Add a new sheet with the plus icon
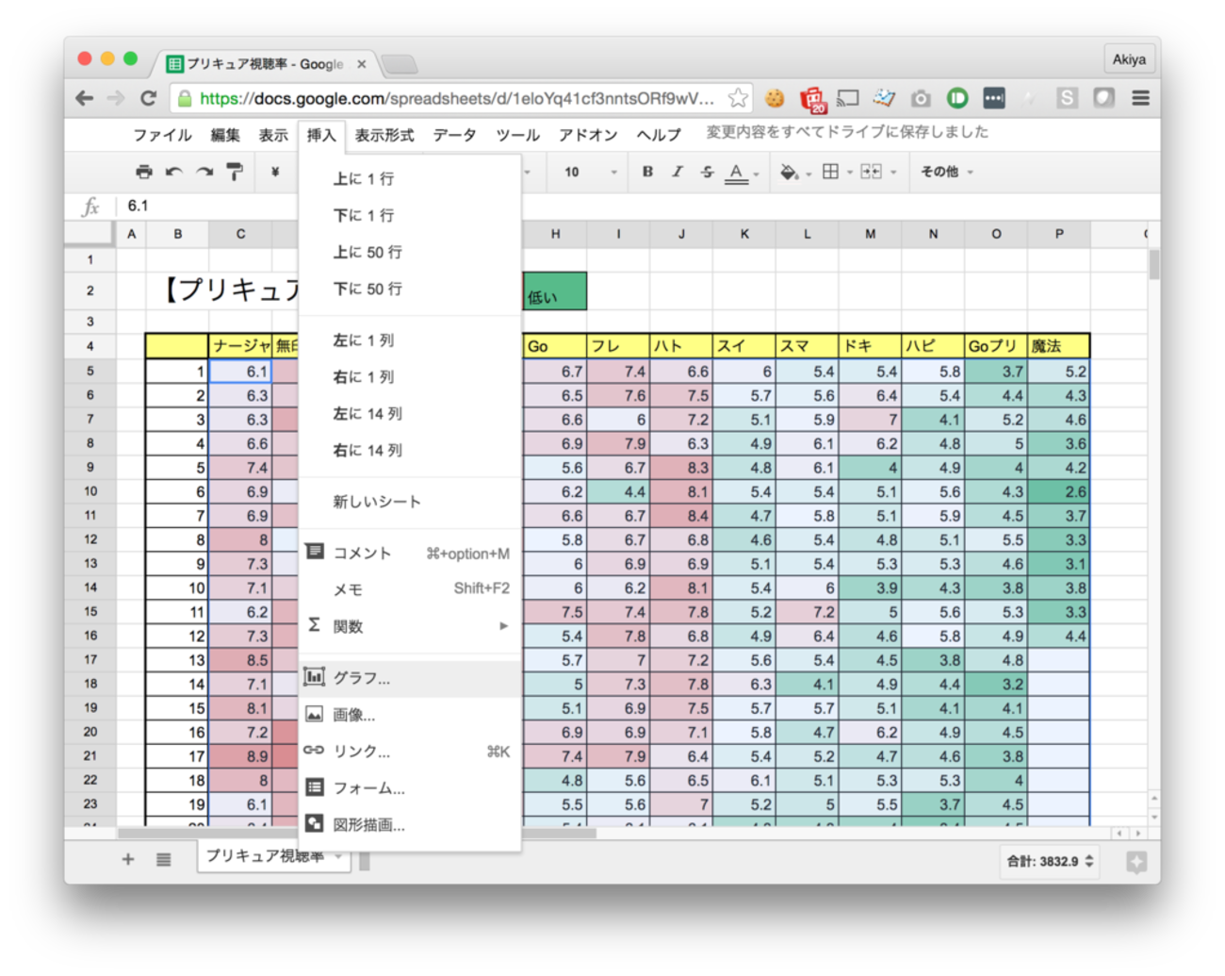The width and height of the screenshot is (1225, 976). pyautogui.click(x=128, y=859)
